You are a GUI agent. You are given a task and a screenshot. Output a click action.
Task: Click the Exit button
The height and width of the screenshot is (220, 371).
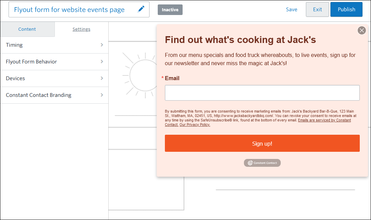317,10
